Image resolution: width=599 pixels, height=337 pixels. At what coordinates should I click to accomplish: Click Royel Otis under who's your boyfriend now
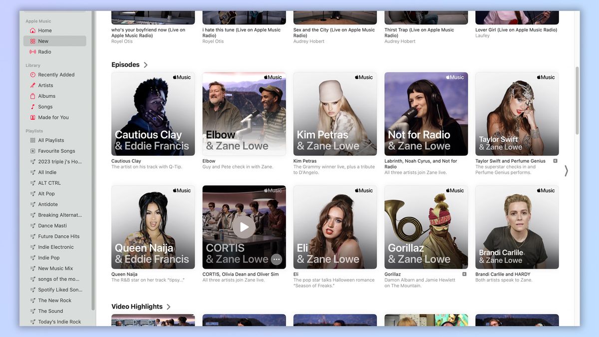(x=121, y=41)
